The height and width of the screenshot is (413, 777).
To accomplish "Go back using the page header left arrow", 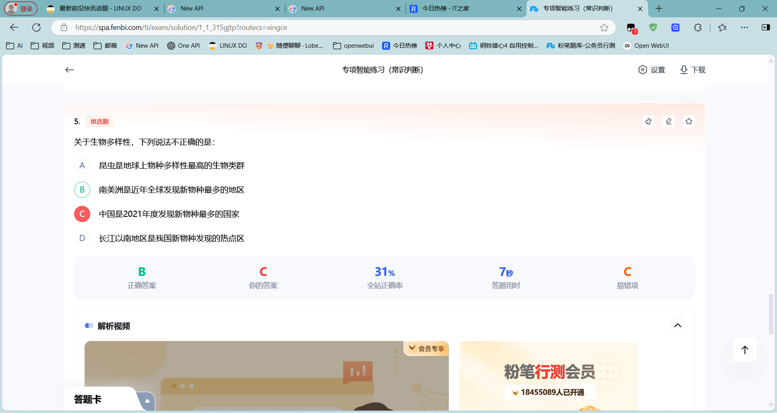I will point(70,70).
